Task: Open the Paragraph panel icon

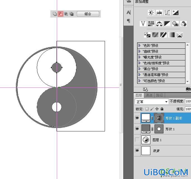Action: tap(129, 21)
